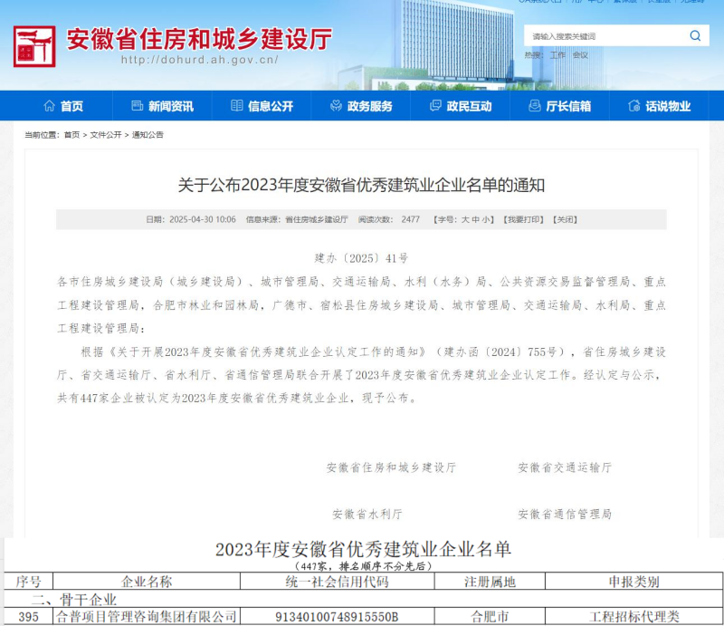Go to the 政务服务 menu item
Image resolution: width=724 pixels, height=626 pixels.
[369, 106]
